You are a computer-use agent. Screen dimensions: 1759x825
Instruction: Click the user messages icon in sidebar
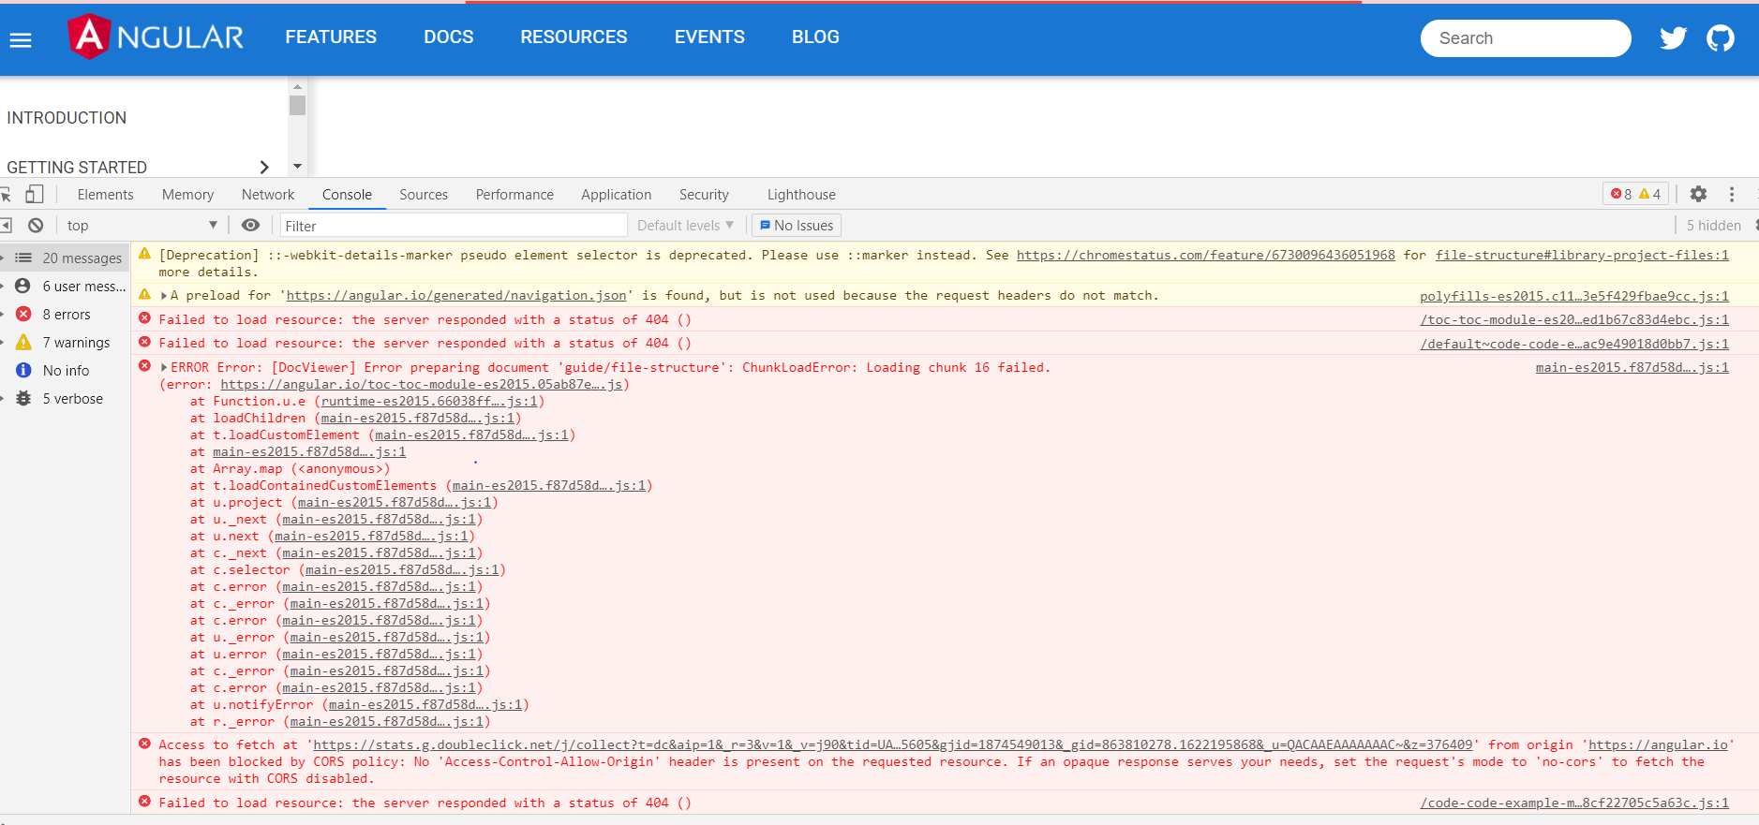[x=23, y=287]
